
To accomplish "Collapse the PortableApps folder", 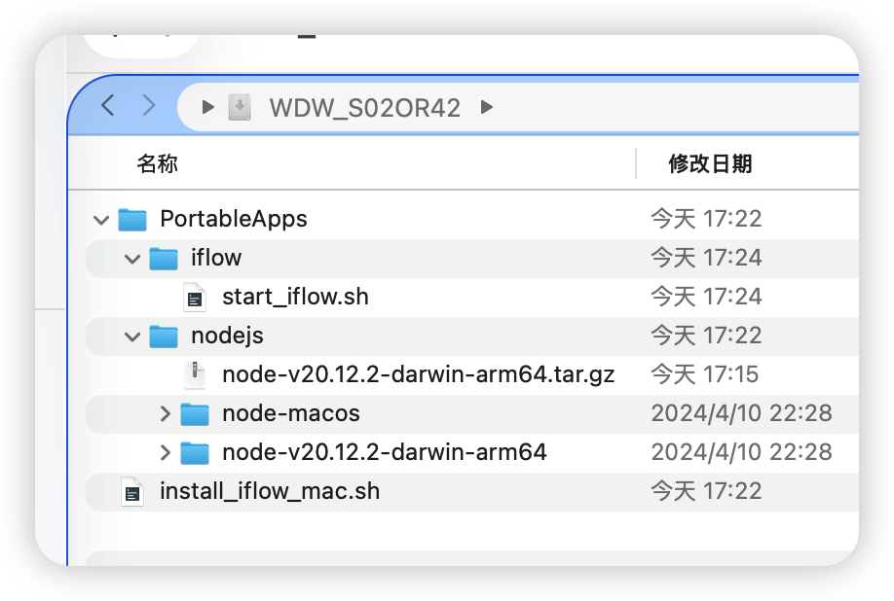I will coord(100,219).
